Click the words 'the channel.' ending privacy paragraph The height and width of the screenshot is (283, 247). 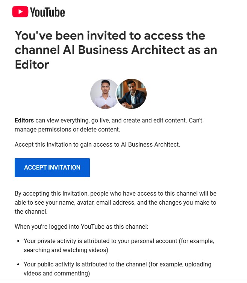(x=31, y=212)
